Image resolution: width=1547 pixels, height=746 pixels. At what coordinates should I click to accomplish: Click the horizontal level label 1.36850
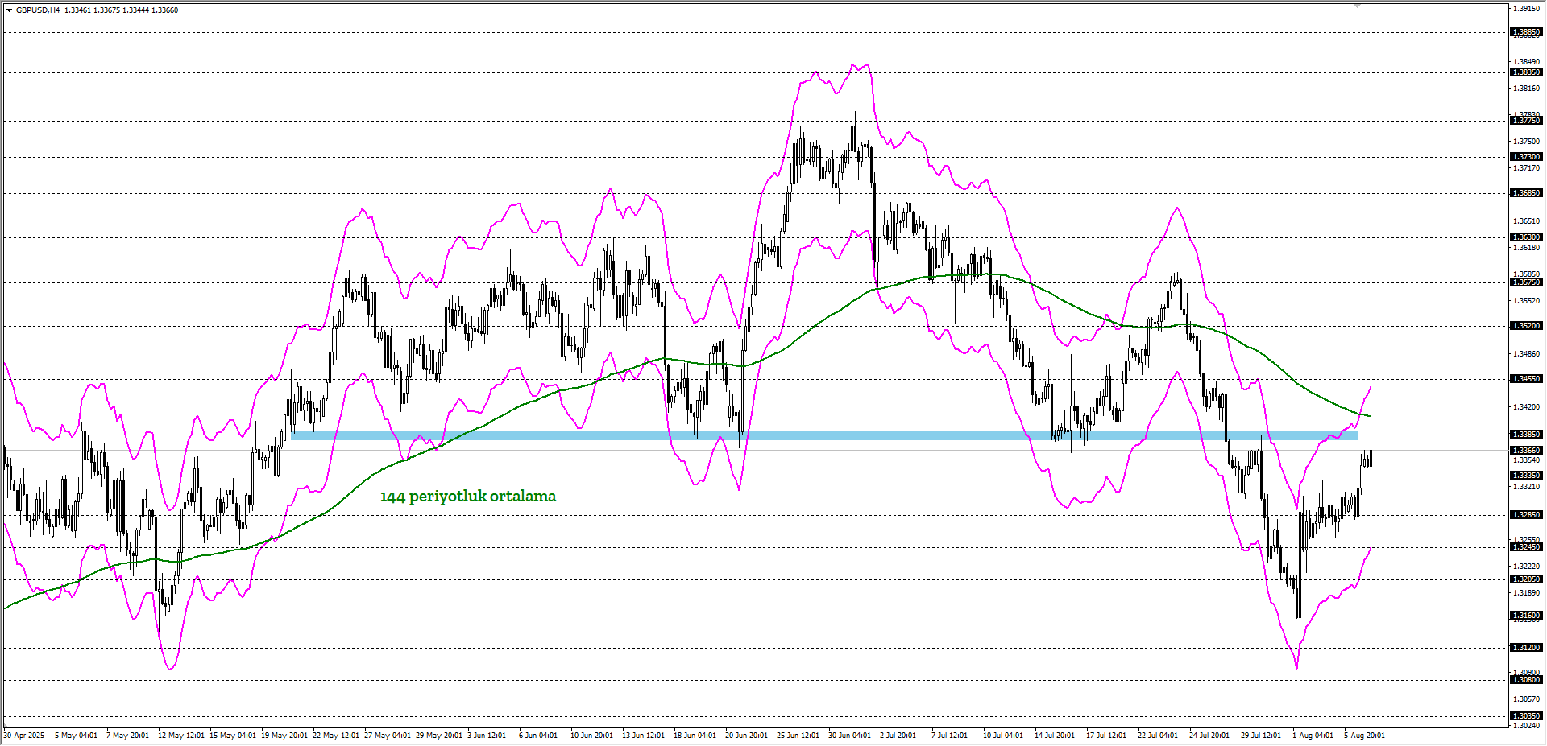point(1526,193)
